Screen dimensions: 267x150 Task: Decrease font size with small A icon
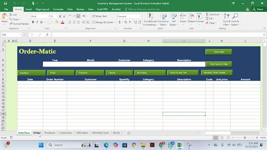(x=64, y=16)
